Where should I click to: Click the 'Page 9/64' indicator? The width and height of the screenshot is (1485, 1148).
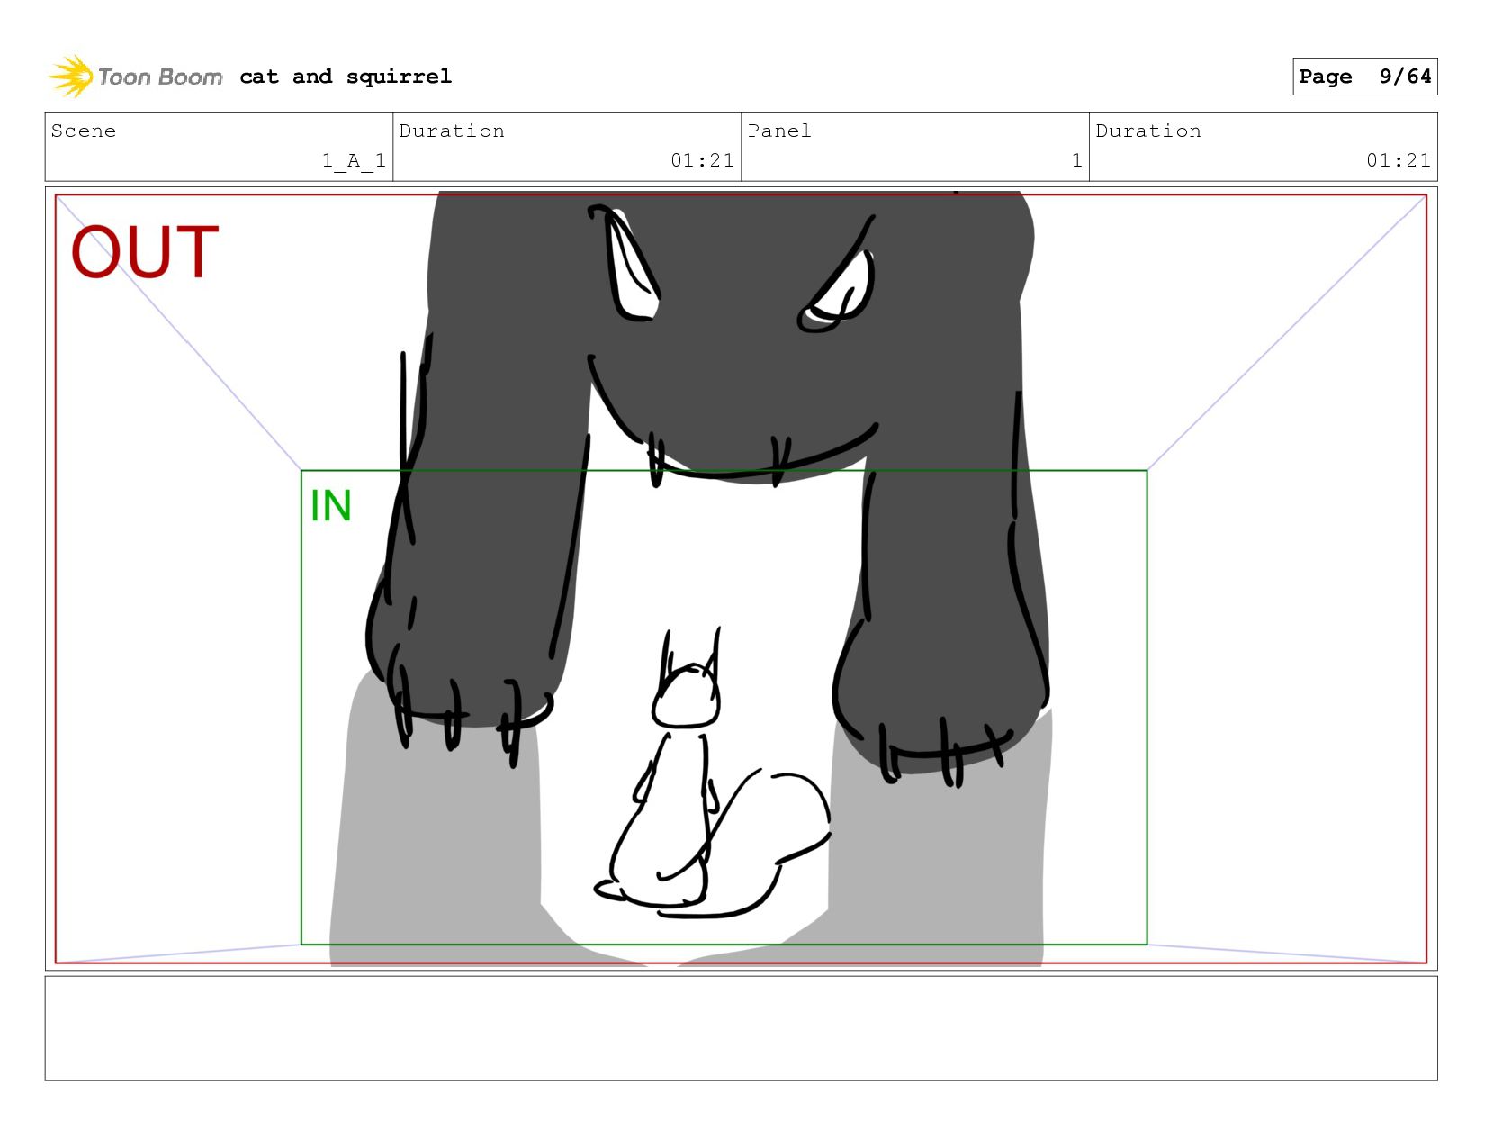click(1364, 77)
